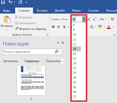Open the Навигация pane options arrow
Viewport: 117px width, 103px height.
(58, 43)
